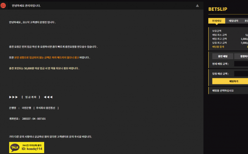Screen dimensions: 248x154
Task: Focus the 당첨 예상 금액 field
Action: (241, 74)
